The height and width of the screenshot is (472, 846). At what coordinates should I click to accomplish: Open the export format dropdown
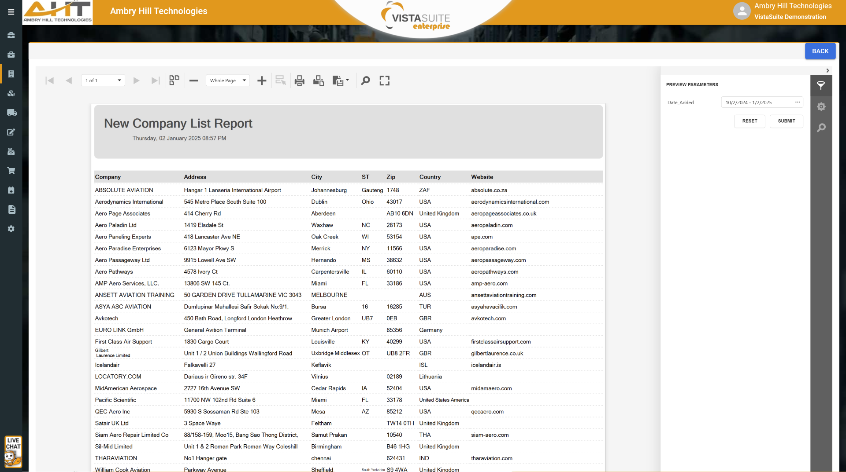coord(348,80)
